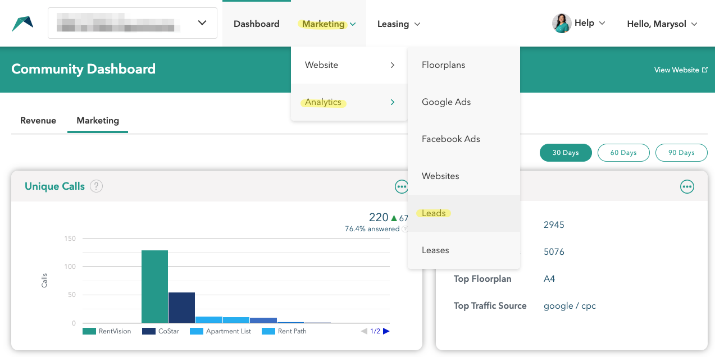This screenshot has height=357, width=715.
Task: Expand the Leasing menu
Action: (399, 24)
